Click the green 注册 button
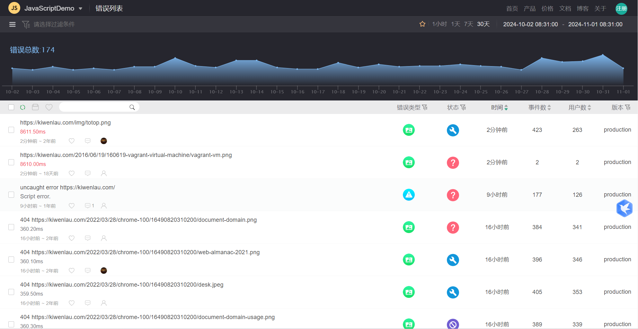The width and height of the screenshot is (638, 329). (x=621, y=9)
